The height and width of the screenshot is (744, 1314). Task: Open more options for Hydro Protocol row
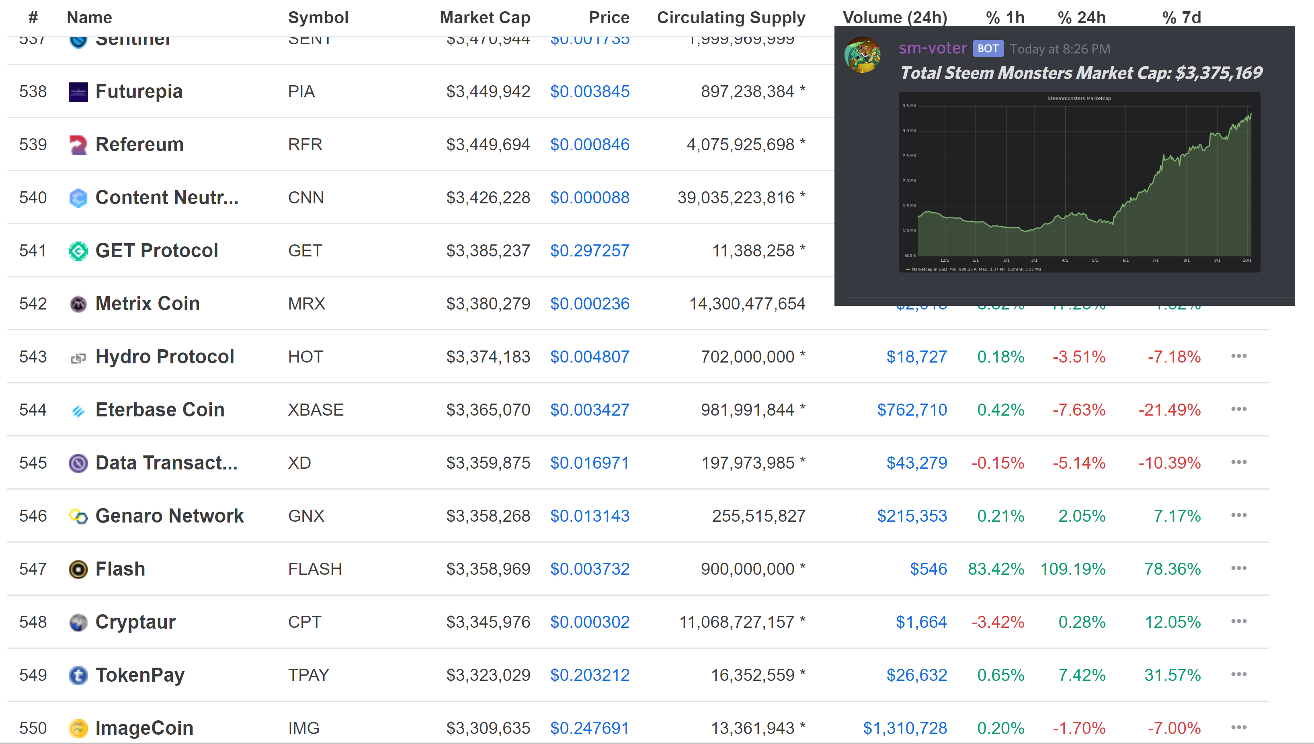[1239, 356]
